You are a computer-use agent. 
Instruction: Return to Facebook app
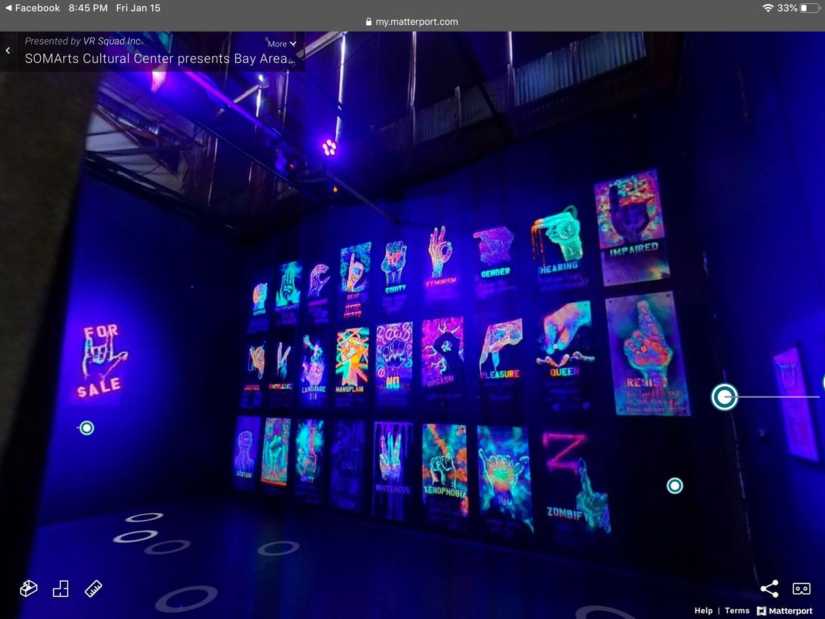pyautogui.click(x=32, y=8)
